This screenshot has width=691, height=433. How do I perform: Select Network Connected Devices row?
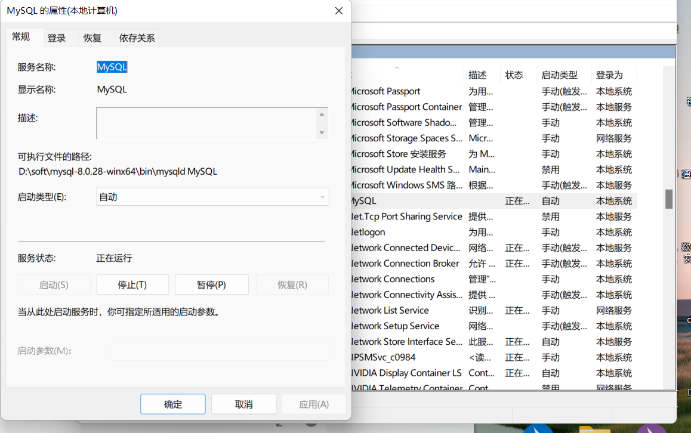493,248
